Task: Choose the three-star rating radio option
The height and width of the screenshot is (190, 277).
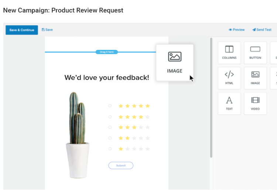Action: click(x=110, y=127)
